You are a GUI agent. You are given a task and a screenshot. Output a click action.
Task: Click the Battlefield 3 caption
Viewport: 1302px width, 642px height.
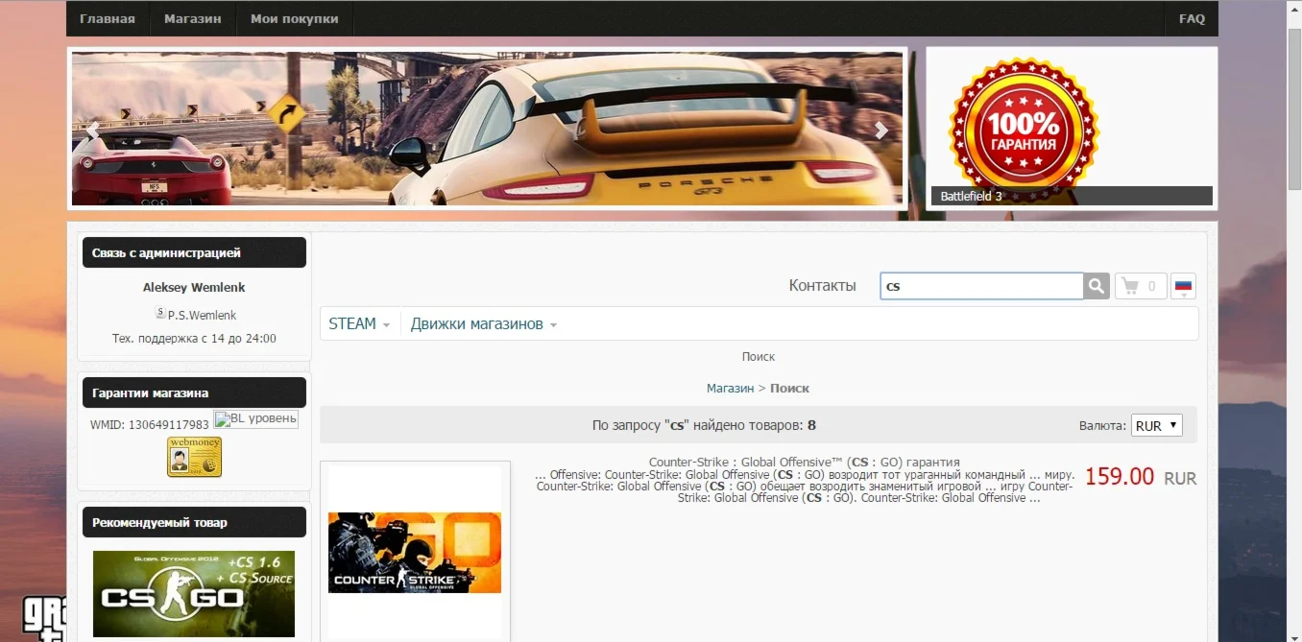(1072, 196)
